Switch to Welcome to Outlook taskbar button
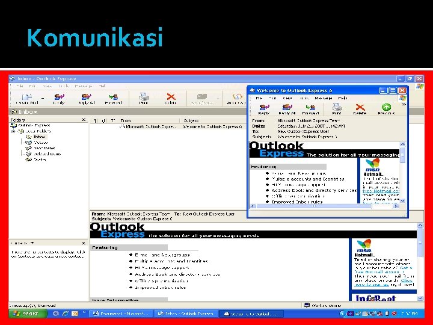Image resolution: width=433 pixels, height=325 pixels. coord(251,314)
